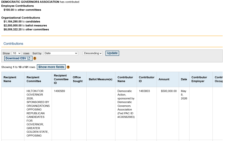Click the $1,184,290.00 to candidates line
Viewport: 225px width, 141px height.
(22, 21)
